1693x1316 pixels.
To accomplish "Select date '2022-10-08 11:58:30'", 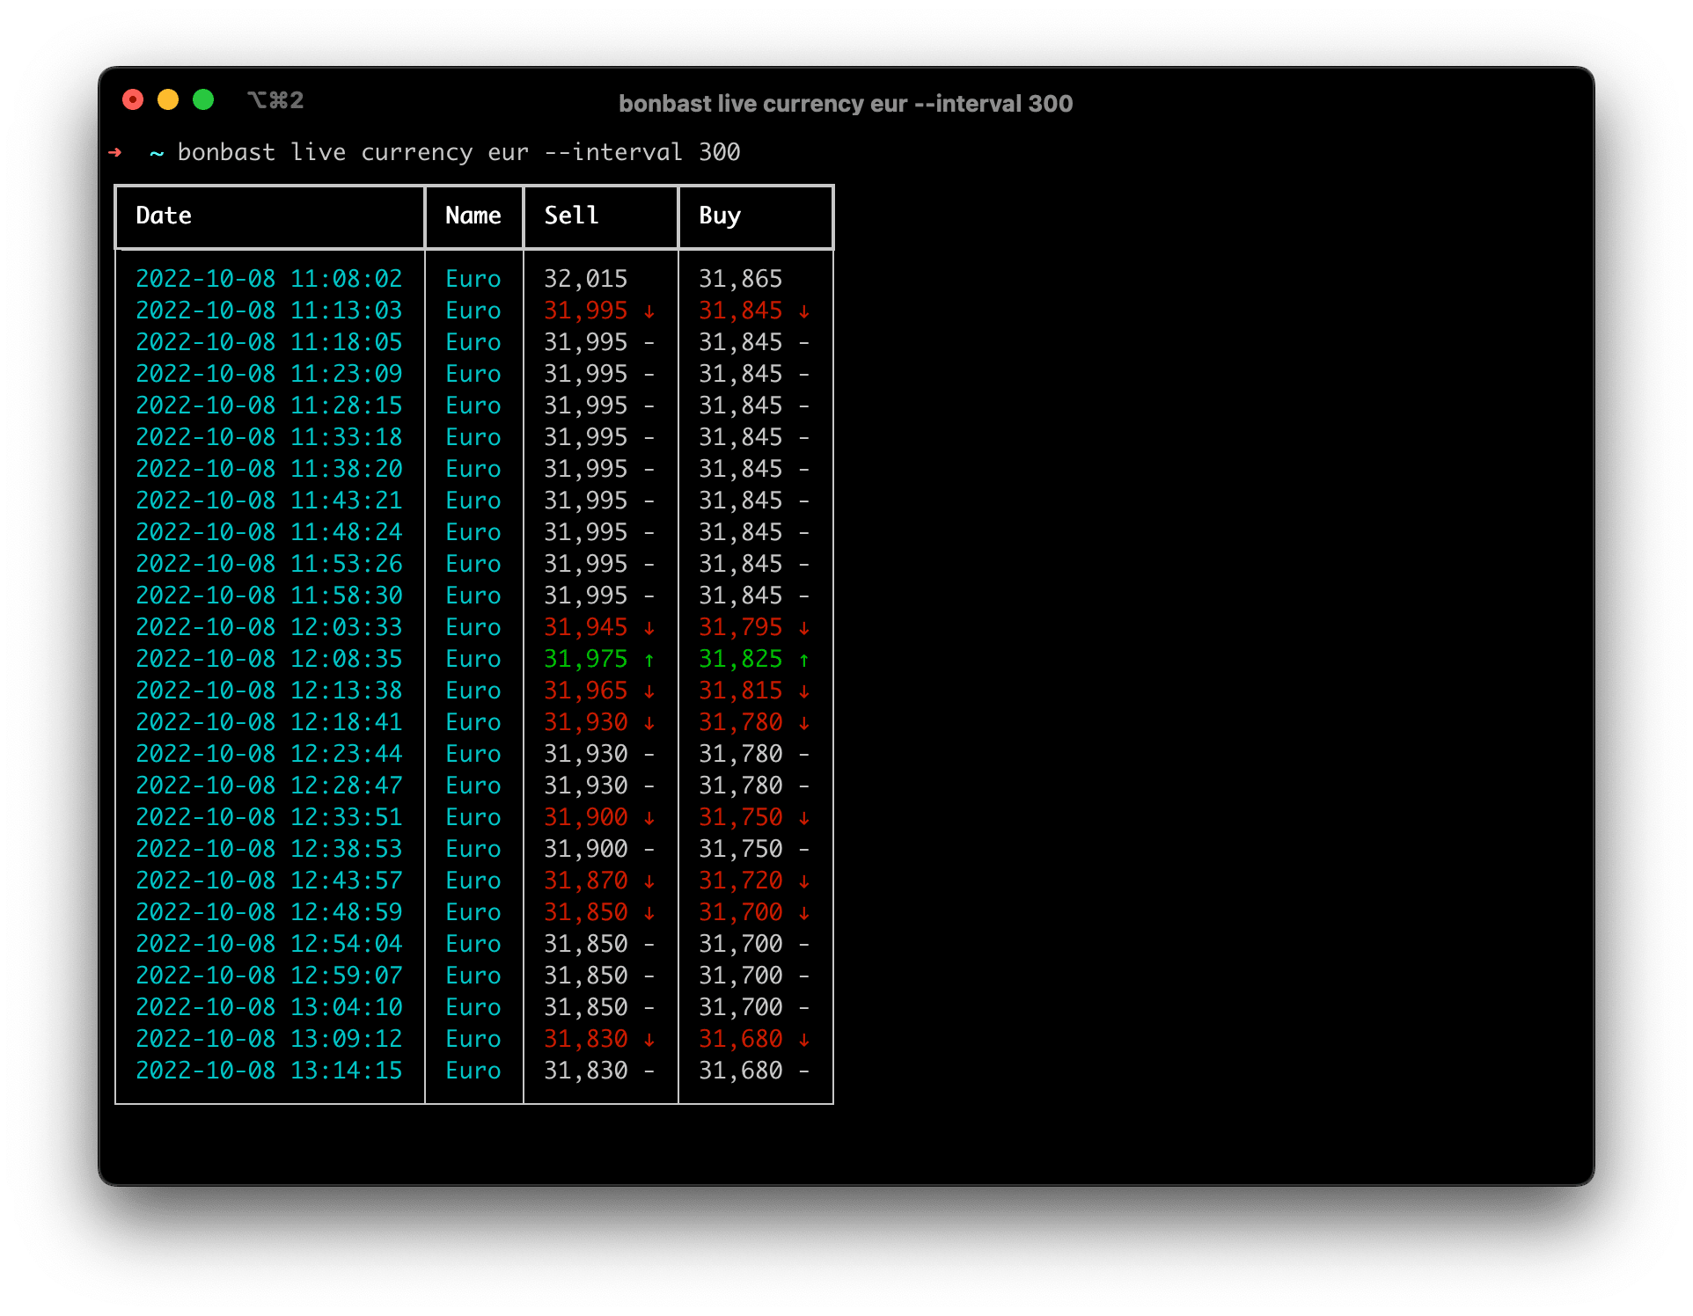I will [x=269, y=596].
